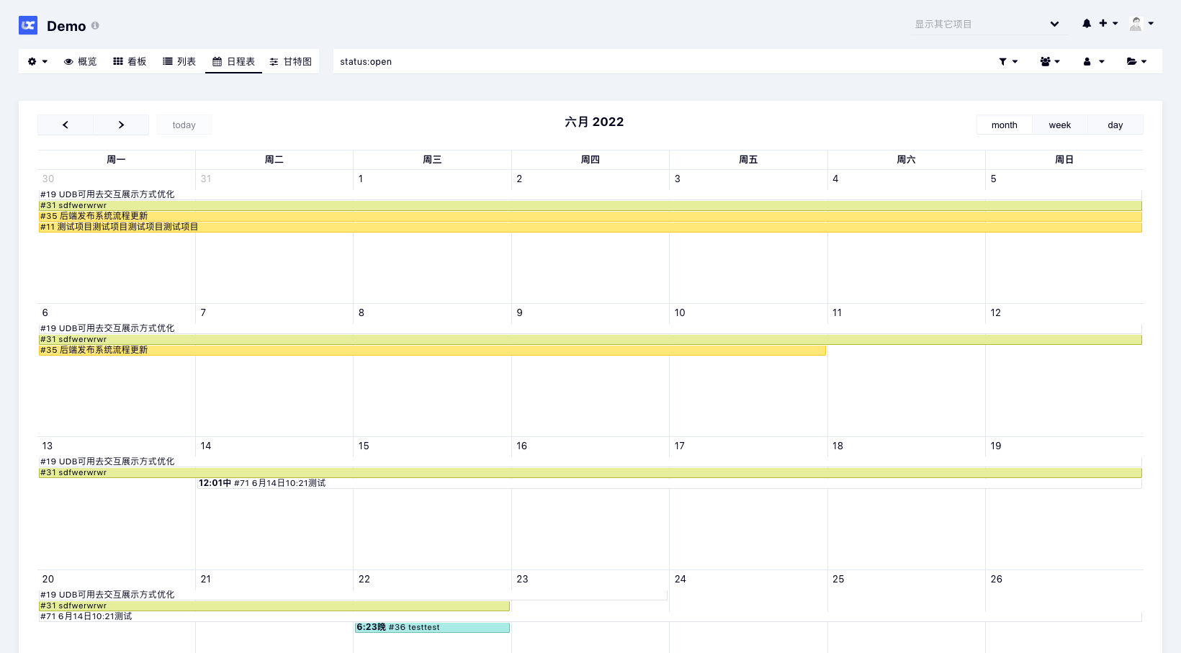The image size is (1181, 653).
Task: Open the folder filter dropdown
Action: 1136,61
